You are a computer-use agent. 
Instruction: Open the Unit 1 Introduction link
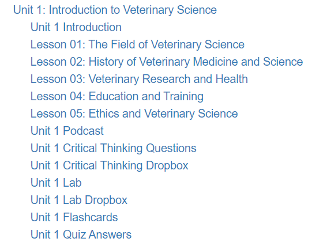pos(76,27)
